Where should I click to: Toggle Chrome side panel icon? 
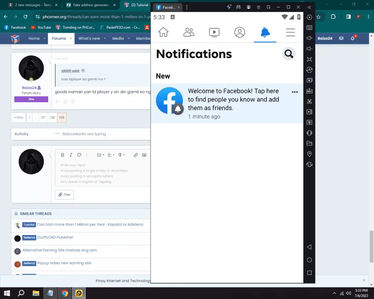349,17
